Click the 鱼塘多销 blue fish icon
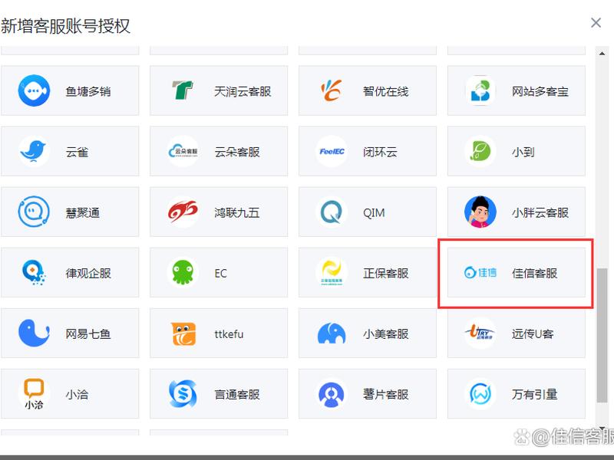Screen dimensions: 614x460 tap(34, 90)
